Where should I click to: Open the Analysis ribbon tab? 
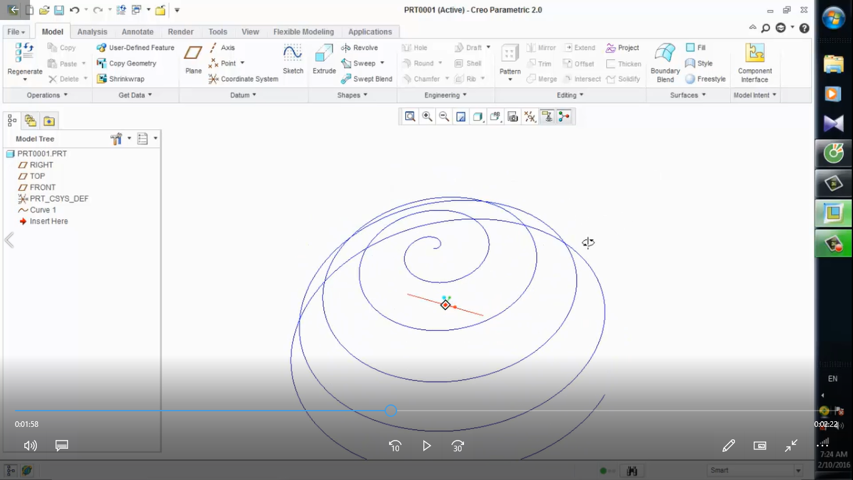(x=92, y=31)
